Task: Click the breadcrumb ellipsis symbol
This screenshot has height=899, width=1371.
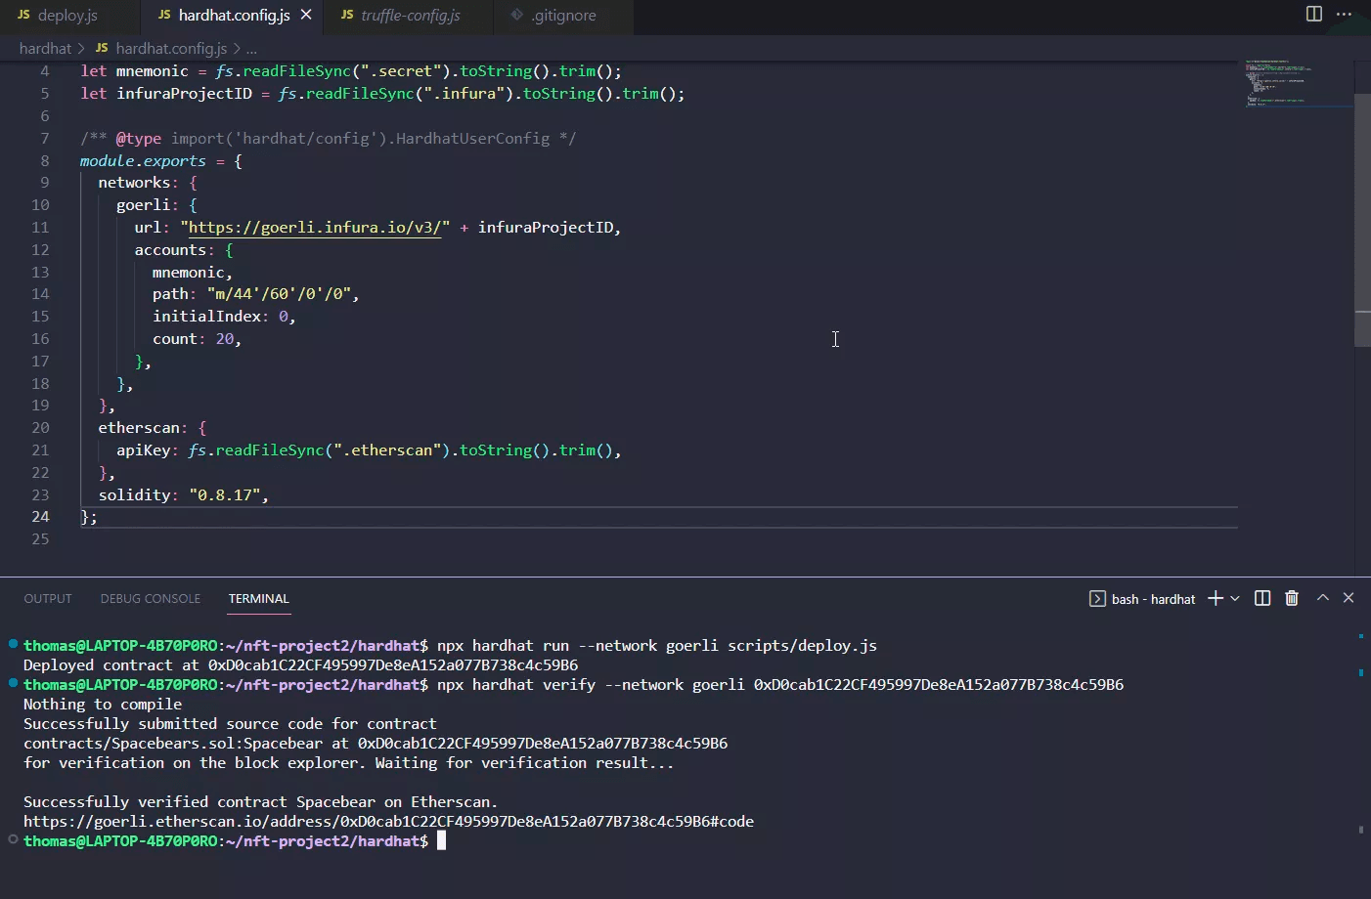Action: [251, 49]
